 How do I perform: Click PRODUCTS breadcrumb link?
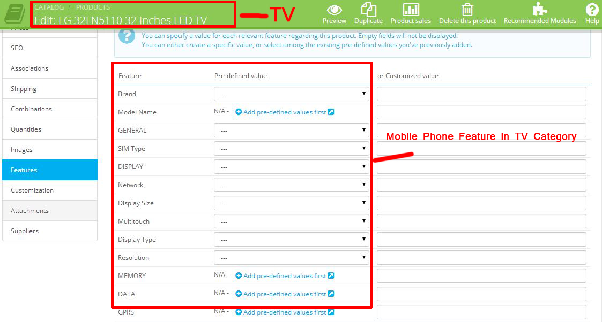coord(93,7)
